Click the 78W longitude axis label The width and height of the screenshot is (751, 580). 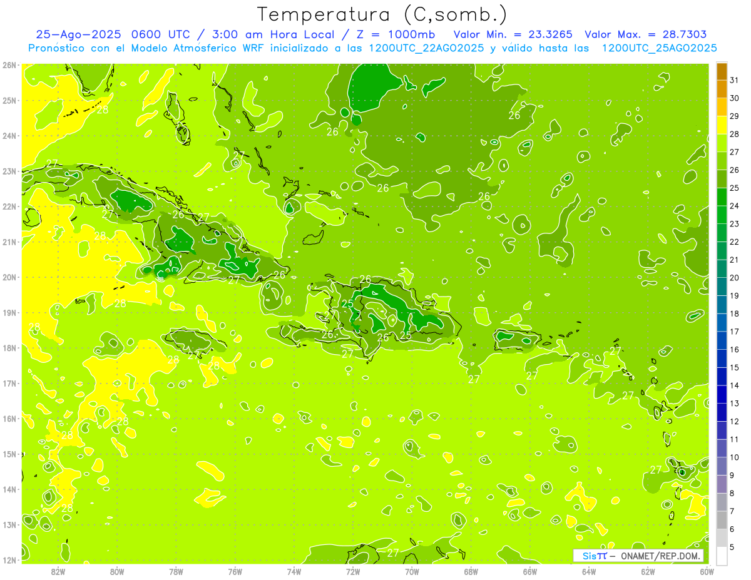tap(176, 571)
